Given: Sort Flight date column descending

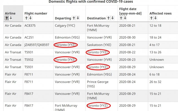Looking at the screenshot, I should click(x=125, y=18).
